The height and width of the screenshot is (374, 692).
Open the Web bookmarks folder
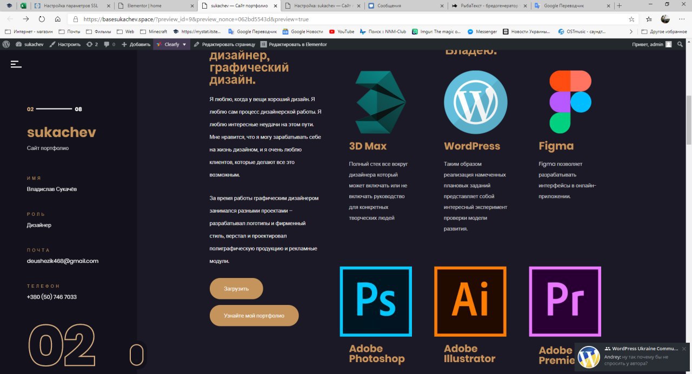tap(125, 31)
